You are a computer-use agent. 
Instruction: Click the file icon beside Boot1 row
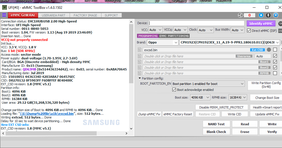pos(140,62)
